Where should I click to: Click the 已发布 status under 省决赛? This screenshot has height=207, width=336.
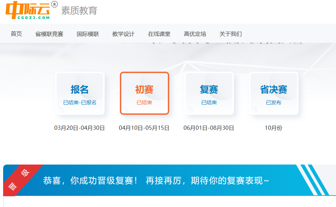(274, 103)
